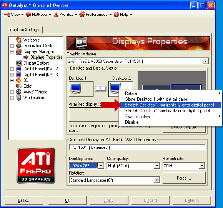The height and width of the screenshot is (208, 223).
Task: Open the Hotkeys toolbar menu
Action: click(x=38, y=15)
